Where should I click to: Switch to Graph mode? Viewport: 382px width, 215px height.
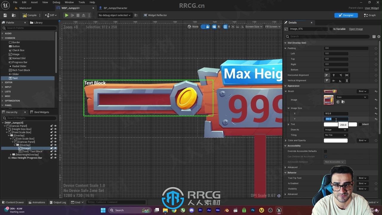click(370, 15)
